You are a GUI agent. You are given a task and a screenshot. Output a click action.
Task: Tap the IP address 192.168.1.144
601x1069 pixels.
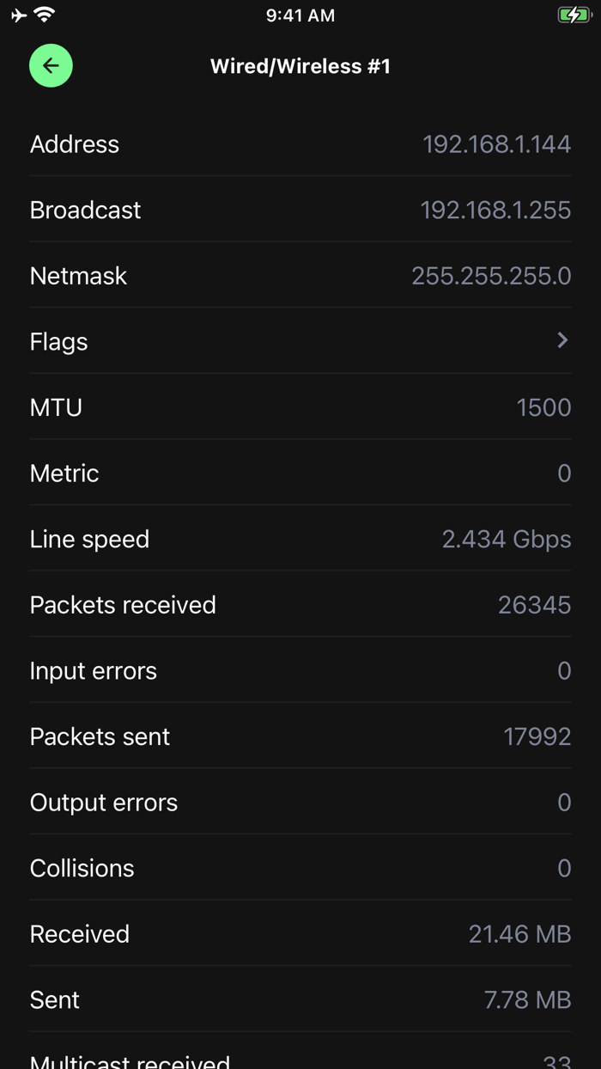(496, 144)
